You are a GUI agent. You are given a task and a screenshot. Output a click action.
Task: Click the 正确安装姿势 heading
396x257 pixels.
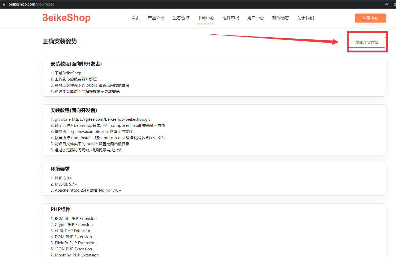coord(60,41)
